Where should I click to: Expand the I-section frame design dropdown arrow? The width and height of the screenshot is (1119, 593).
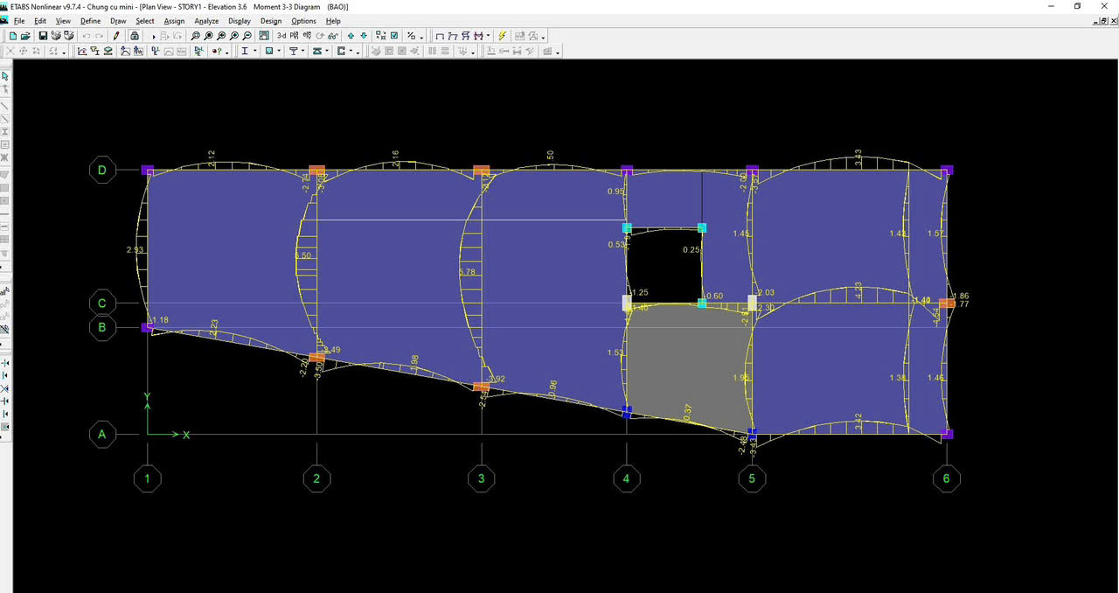[255, 52]
